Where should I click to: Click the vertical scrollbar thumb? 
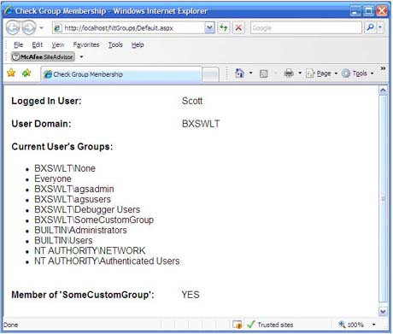383,199
